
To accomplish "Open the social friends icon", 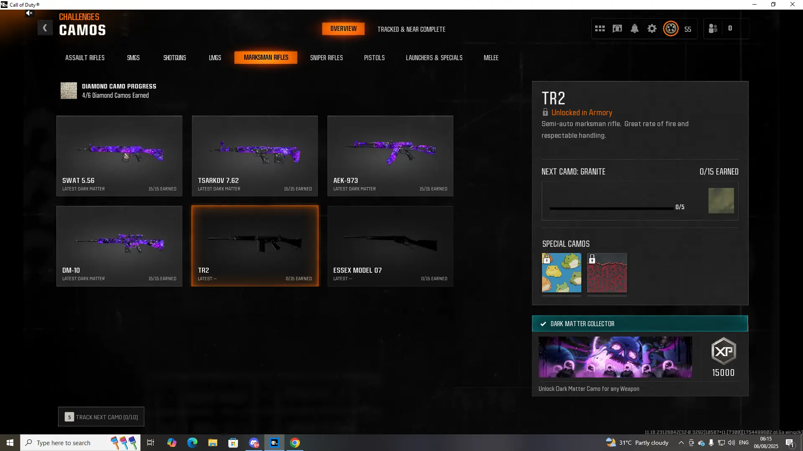I will click(713, 29).
